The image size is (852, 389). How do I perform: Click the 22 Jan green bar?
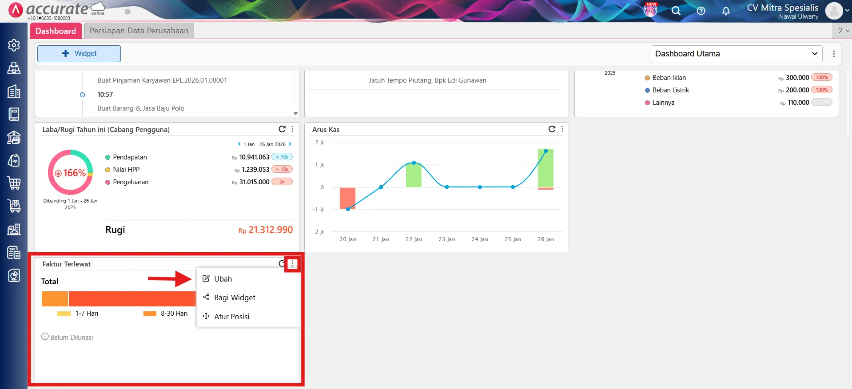(414, 175)
